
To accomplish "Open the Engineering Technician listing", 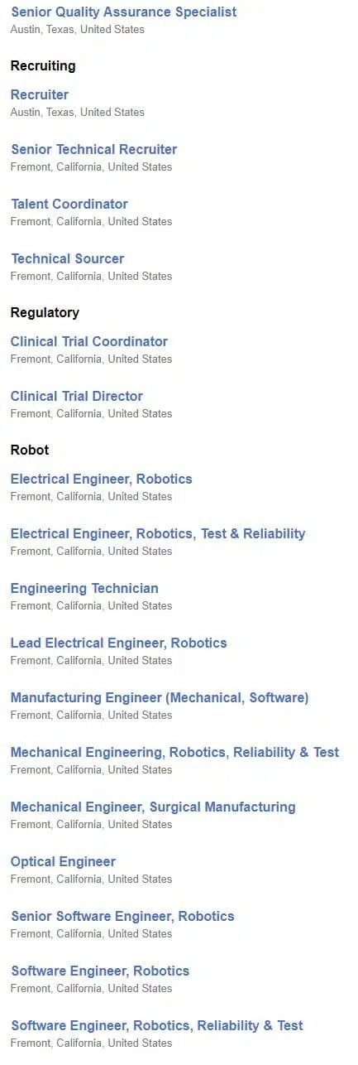I will (x=84, y=589).
